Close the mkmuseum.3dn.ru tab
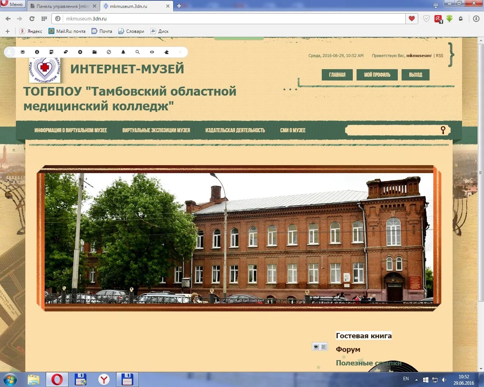 tap(168, 6)
